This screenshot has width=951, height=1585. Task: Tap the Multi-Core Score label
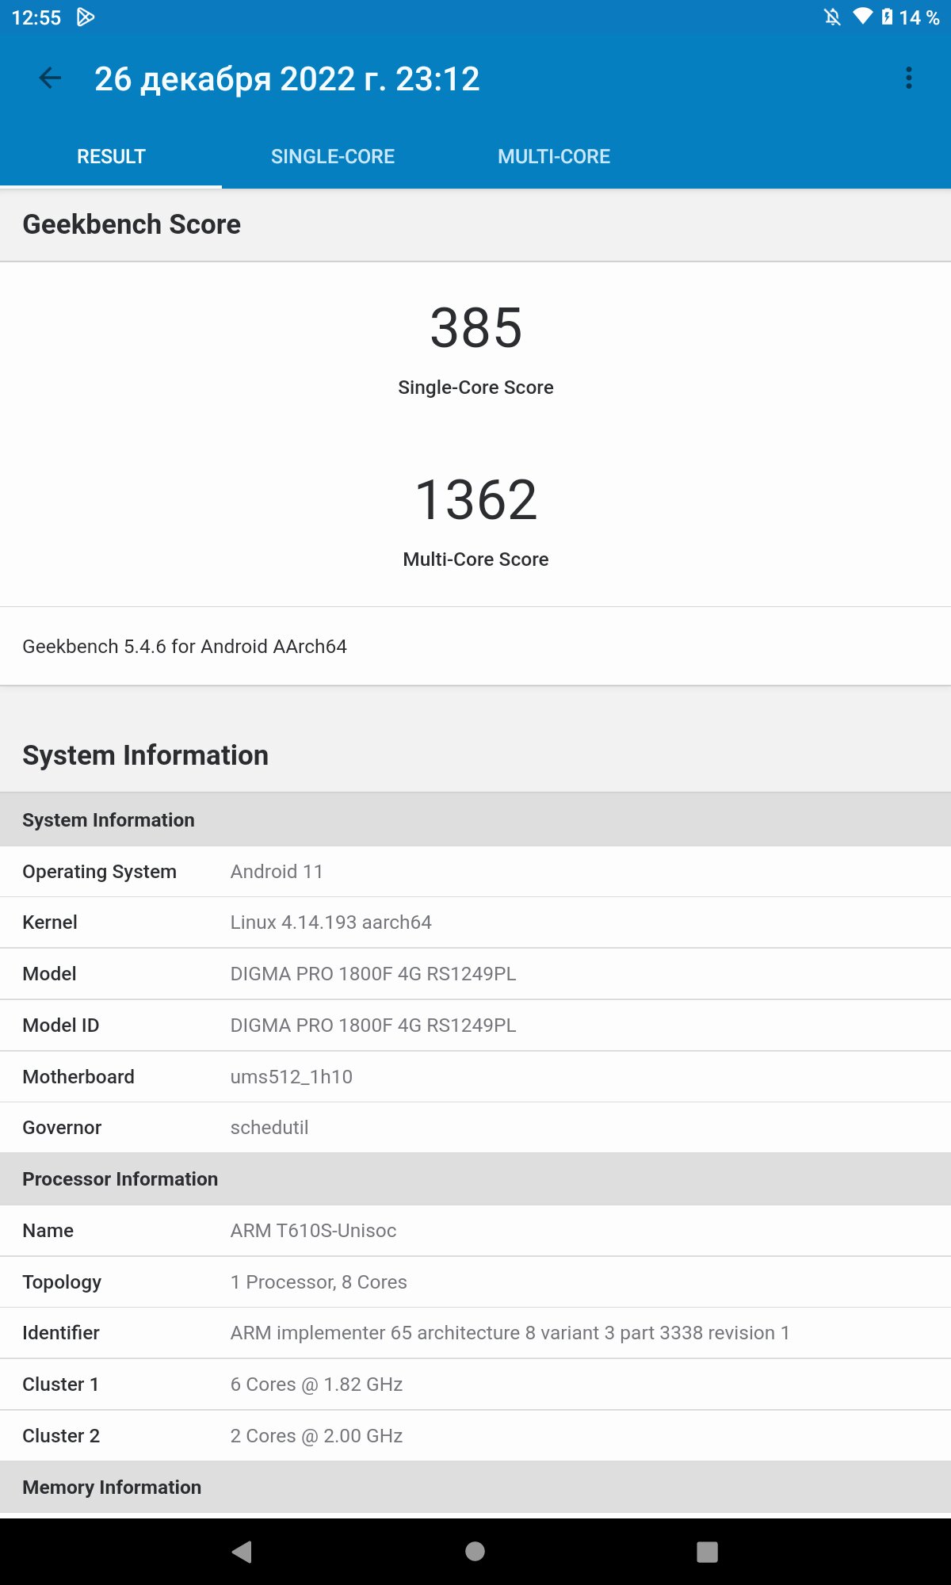tap(475, 560)
